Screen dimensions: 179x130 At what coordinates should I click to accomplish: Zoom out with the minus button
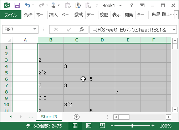coord(112,126)
